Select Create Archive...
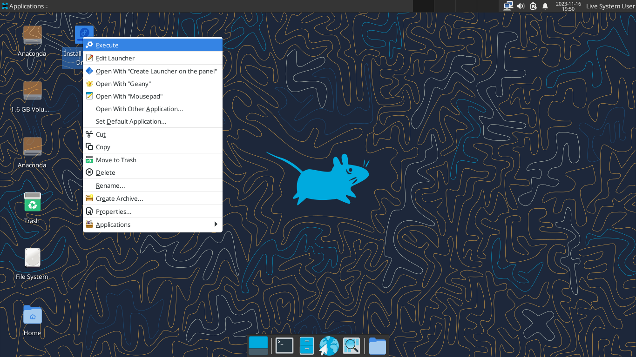This screenshot has width=636, height=357. tap(153, 198)
